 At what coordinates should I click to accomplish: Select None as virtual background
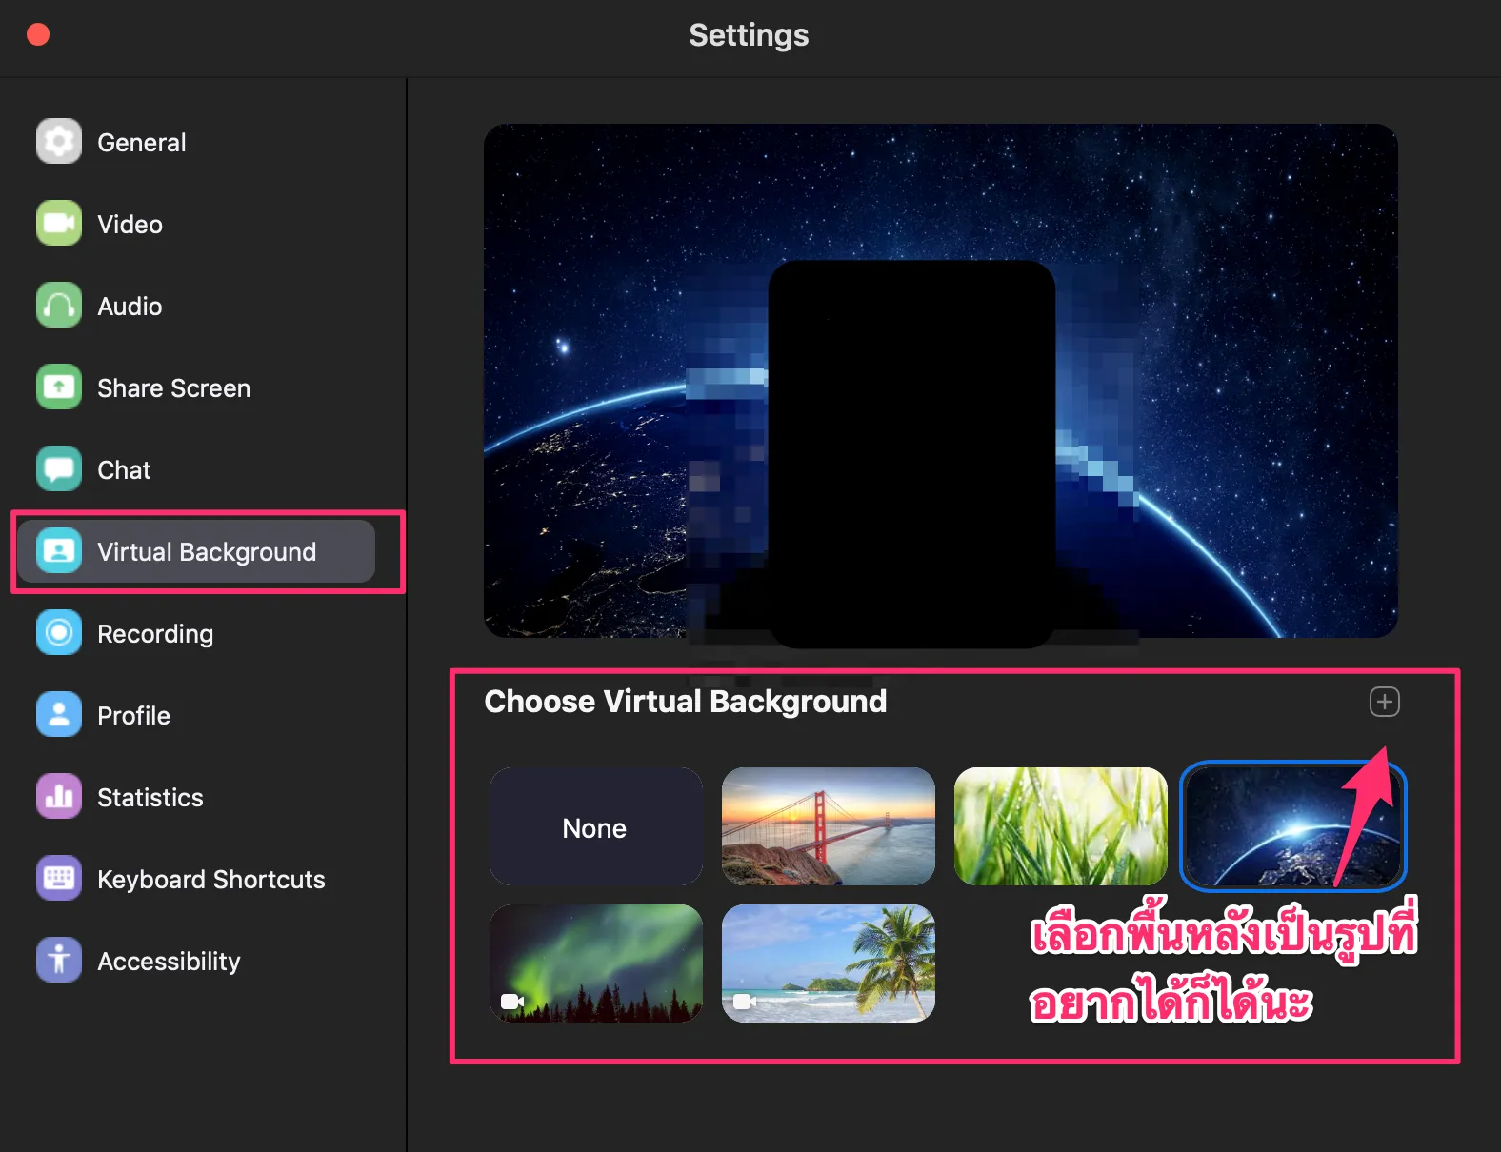(596, 826)
